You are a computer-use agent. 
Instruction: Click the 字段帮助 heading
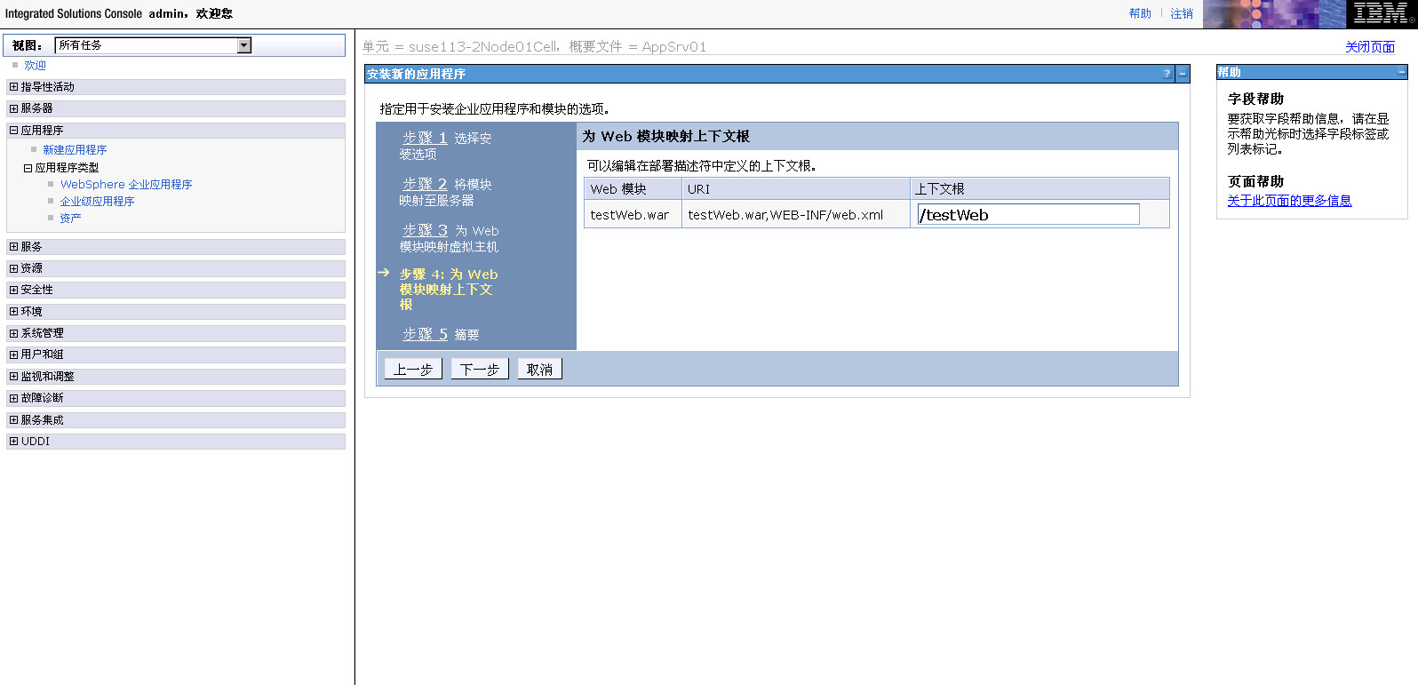tap(1255, 99)
